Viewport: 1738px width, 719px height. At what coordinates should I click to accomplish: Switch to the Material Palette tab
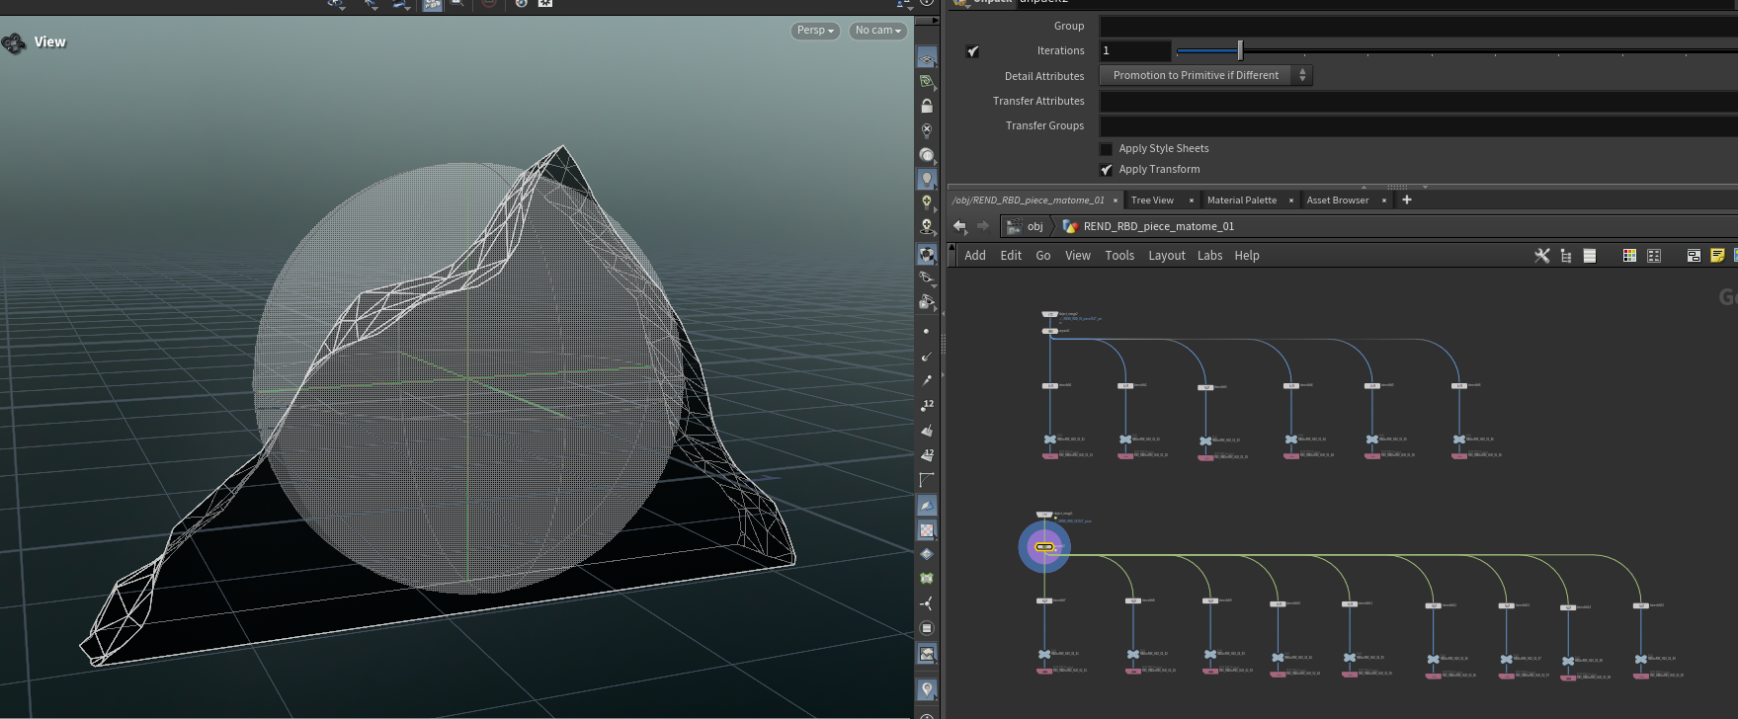click(1241, 200)
